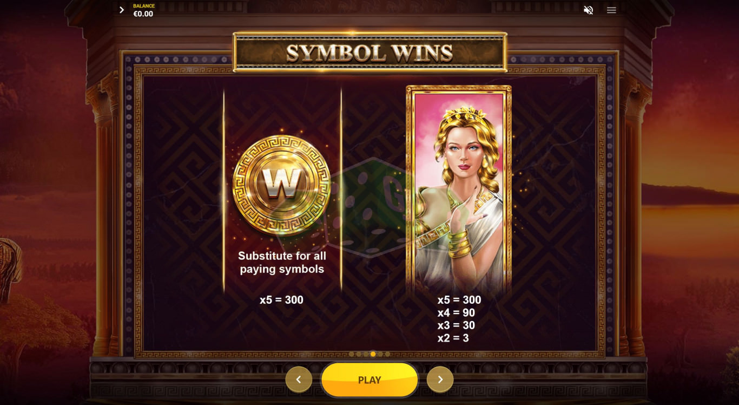Jump to first paytable page dot
The height and width of the screenshot is (405, 739).
point(351,354)
